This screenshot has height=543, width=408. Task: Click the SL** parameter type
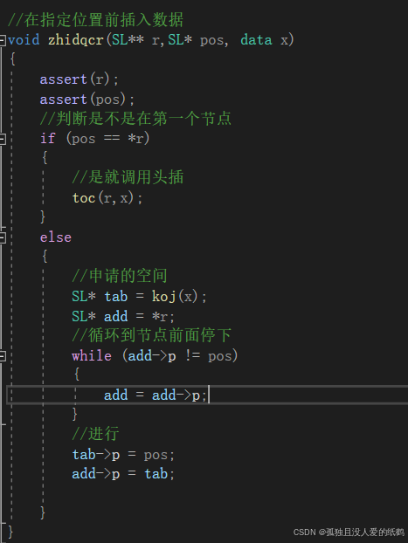click(128, 40)
